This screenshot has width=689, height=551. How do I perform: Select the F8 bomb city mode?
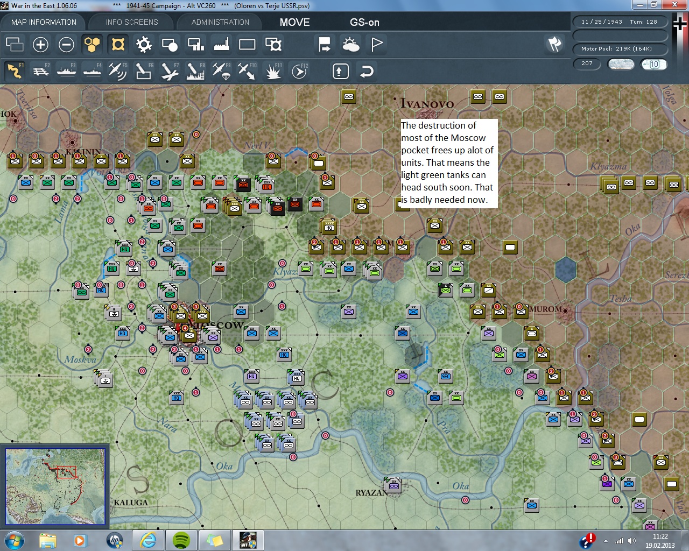[195, 71]
